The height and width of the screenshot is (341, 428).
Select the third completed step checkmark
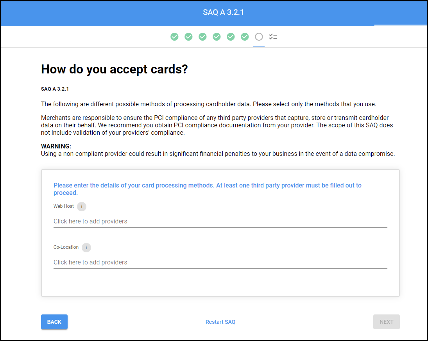202,37
